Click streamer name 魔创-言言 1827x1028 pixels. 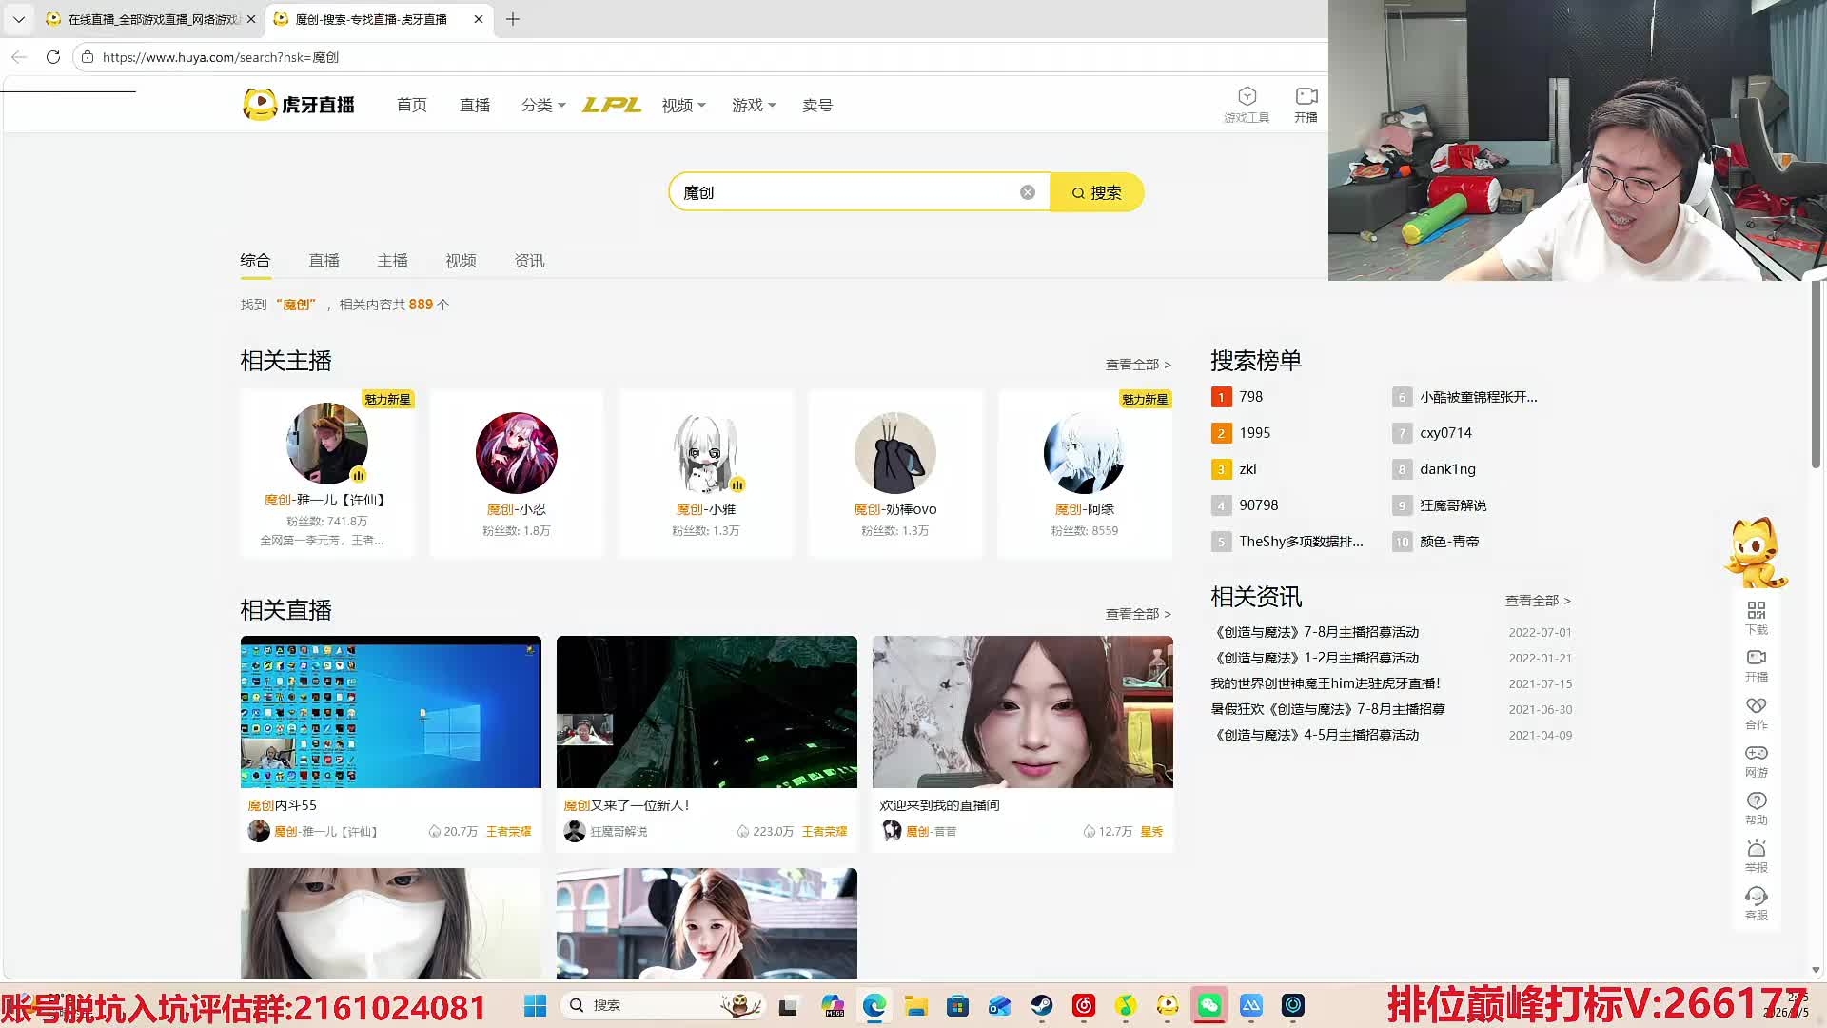932,832
